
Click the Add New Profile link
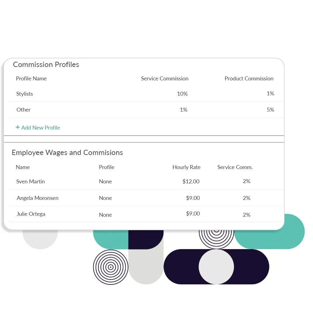(x=40, y=128)
